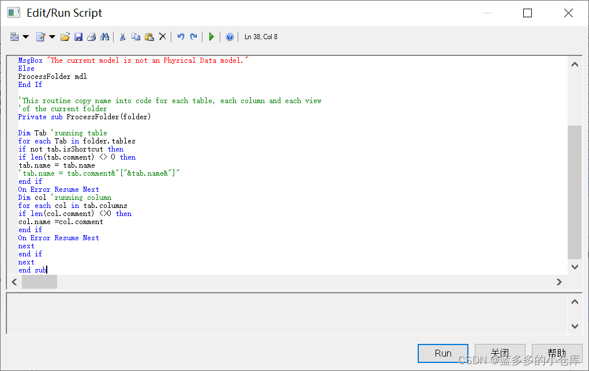
Task: Click the 关闭 button to close
Action: pos(500,353)
